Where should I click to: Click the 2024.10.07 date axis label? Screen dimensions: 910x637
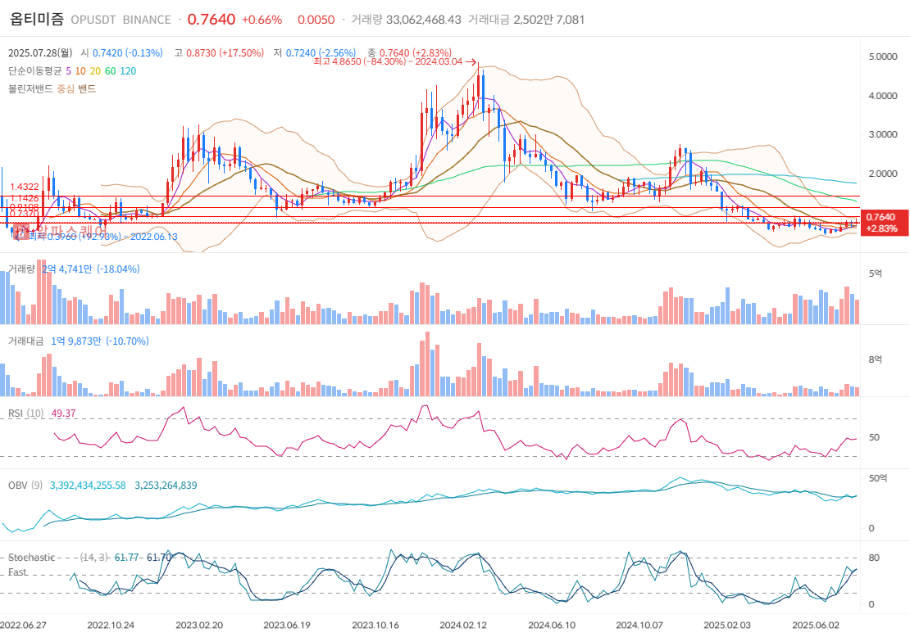coord(639,626)
